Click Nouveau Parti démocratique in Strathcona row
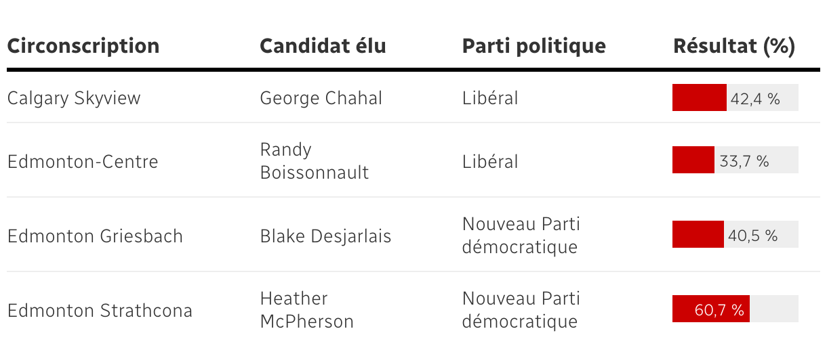Viewport: 827px width, 352px height. 521,310
